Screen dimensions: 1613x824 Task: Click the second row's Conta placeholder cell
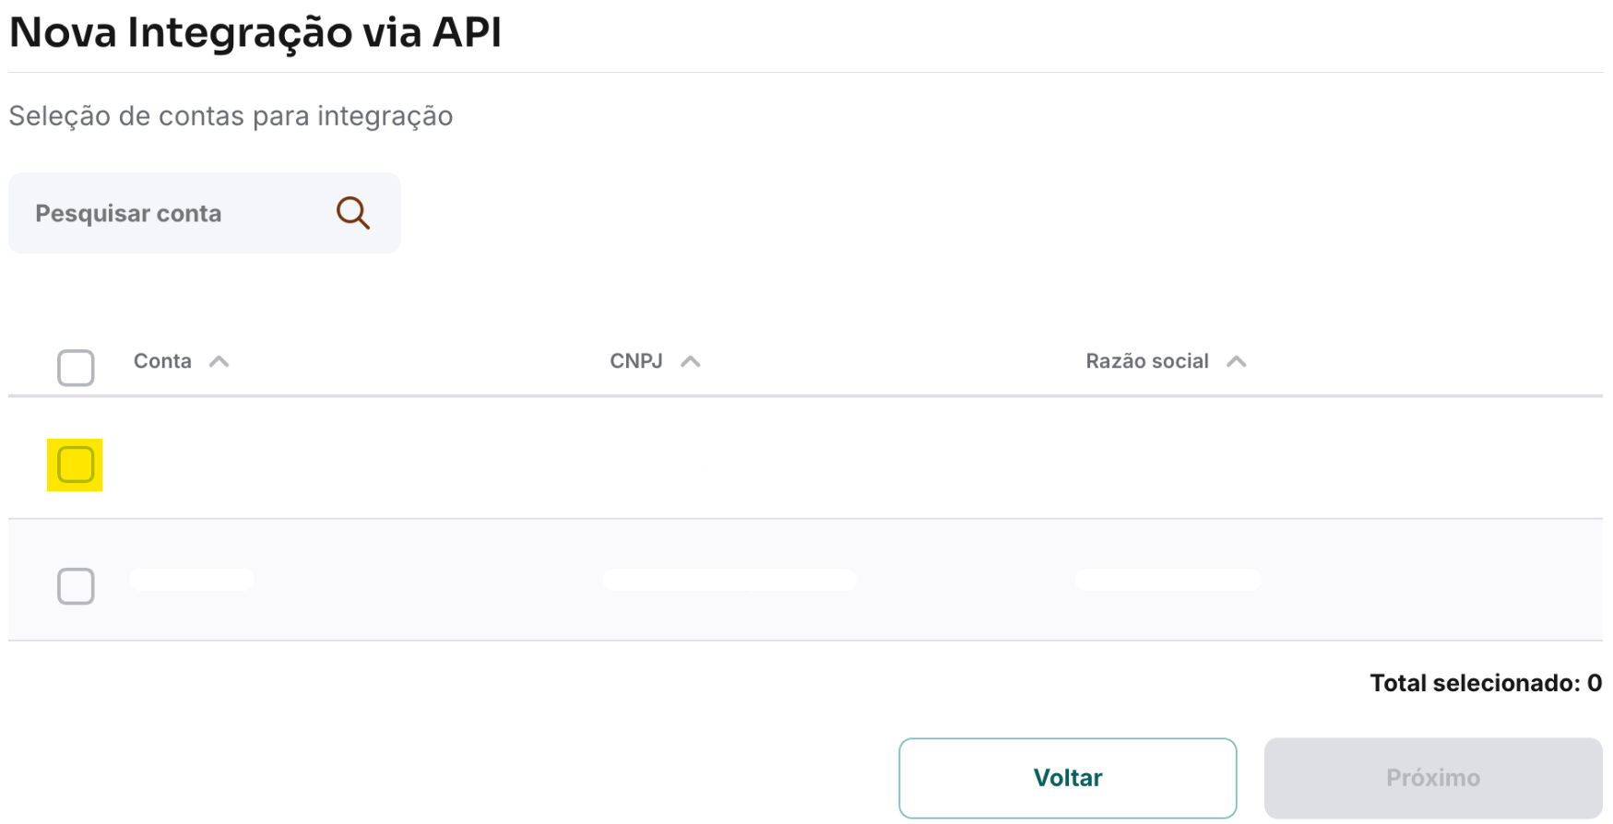(x=192, y=580)
